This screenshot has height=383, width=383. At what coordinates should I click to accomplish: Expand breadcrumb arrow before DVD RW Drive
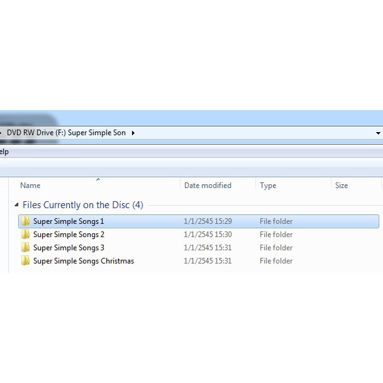click(2, 133)
